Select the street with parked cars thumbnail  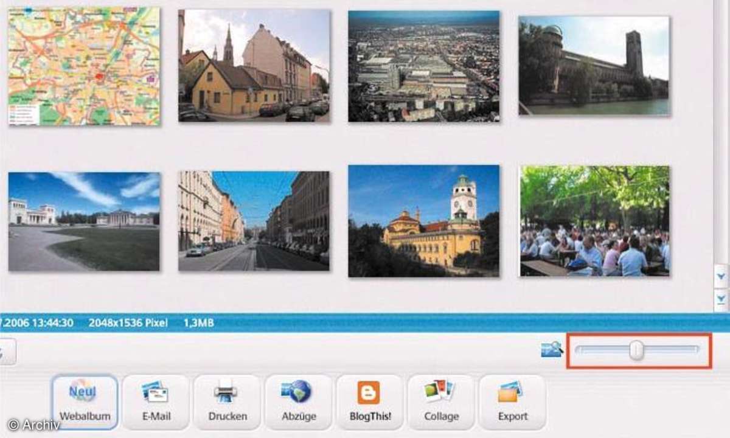pyautogui.click(x=254, y=221)
